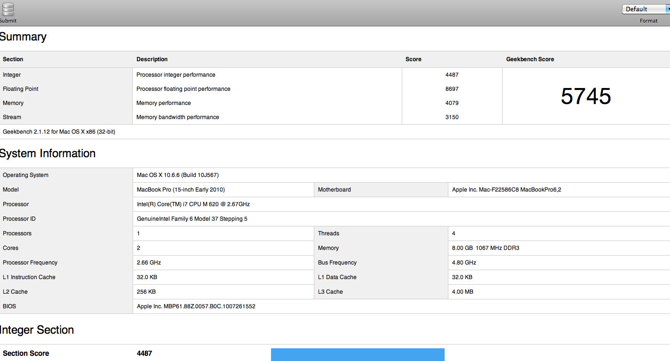Click the BIOS label
670x361 pixels.
tap(9, 306)
